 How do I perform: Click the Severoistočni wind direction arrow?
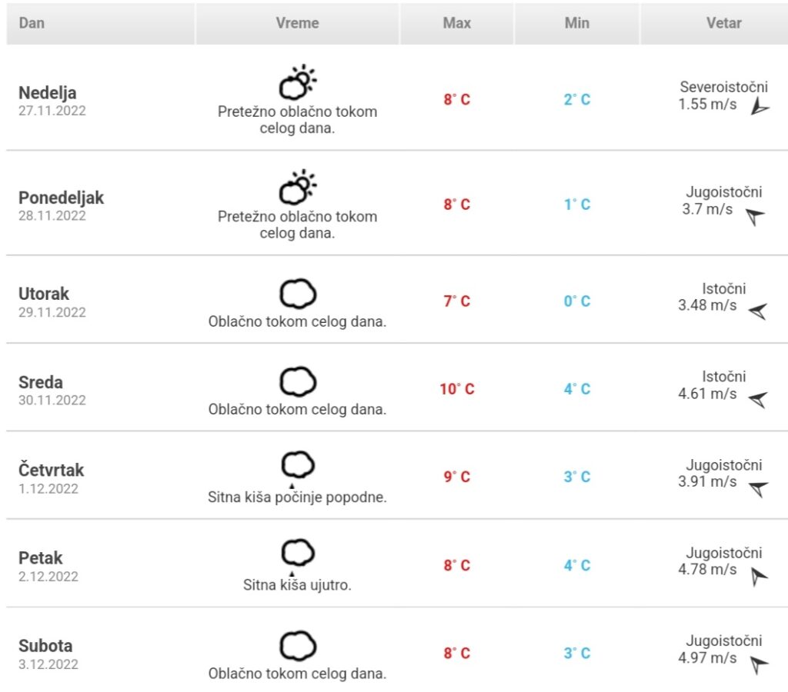point(760,106)
